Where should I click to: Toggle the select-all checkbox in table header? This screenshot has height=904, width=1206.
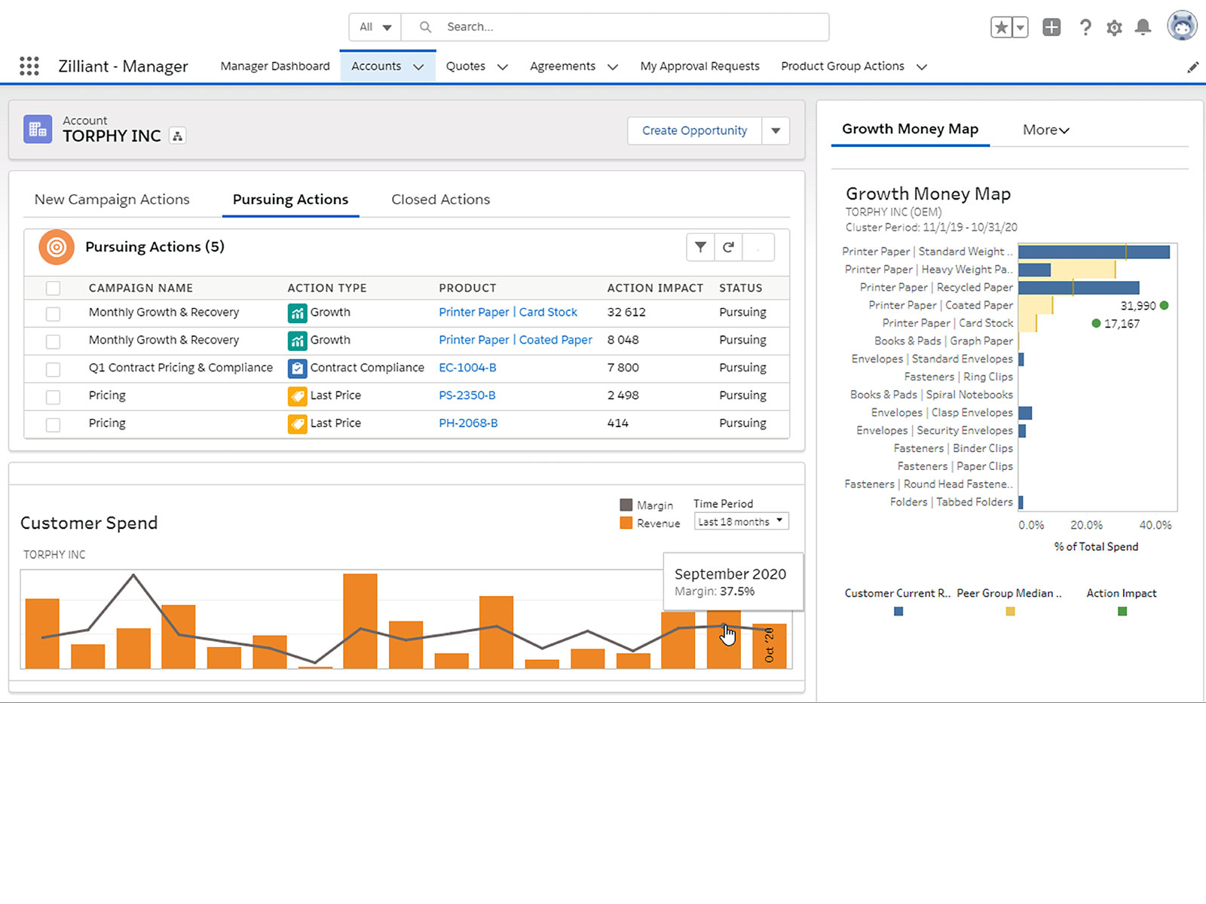point(53,289)
